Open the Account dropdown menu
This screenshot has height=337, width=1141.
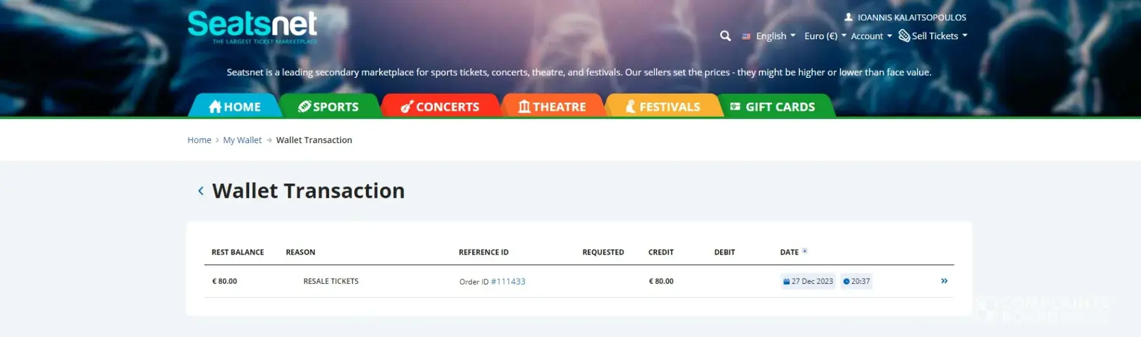[871, 36]
